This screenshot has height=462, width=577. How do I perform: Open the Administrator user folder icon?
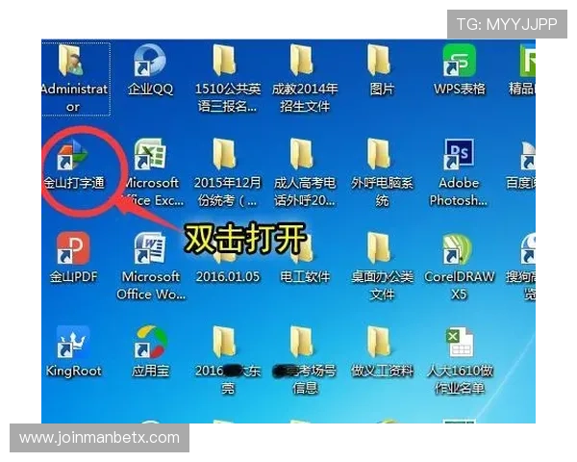click(x=72, y=61)
